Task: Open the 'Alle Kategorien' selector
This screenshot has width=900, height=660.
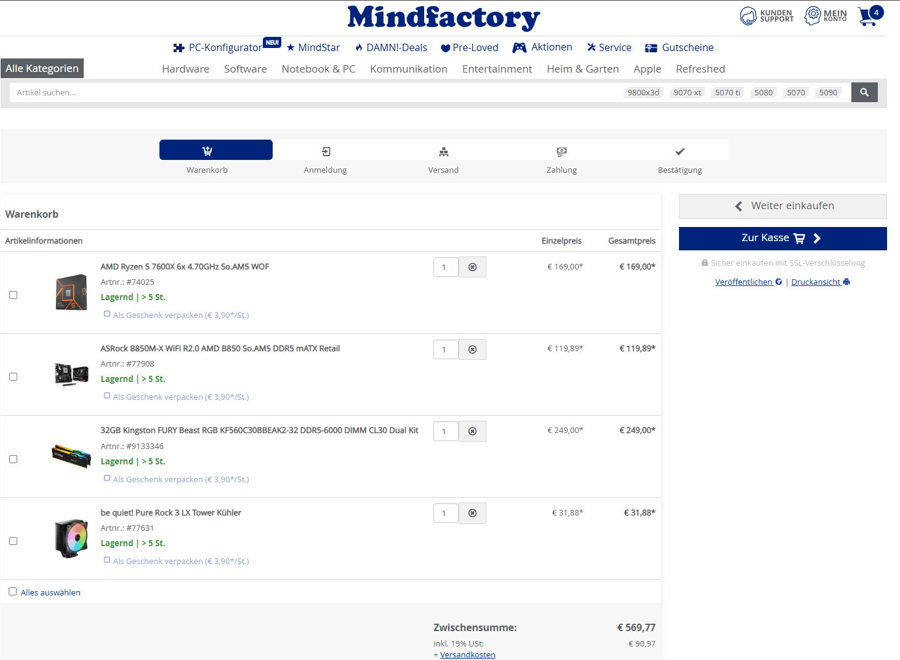Action: tap(42, 68)
